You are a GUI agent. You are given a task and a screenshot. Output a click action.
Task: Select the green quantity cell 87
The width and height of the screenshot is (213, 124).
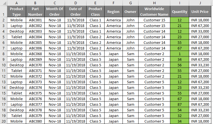point(180,104)
